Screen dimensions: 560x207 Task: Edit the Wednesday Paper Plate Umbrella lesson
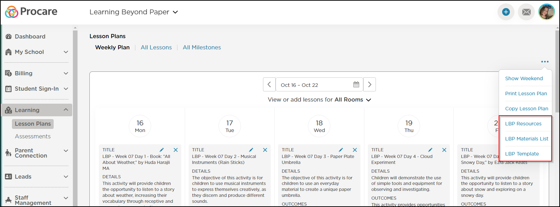(341, 150)
